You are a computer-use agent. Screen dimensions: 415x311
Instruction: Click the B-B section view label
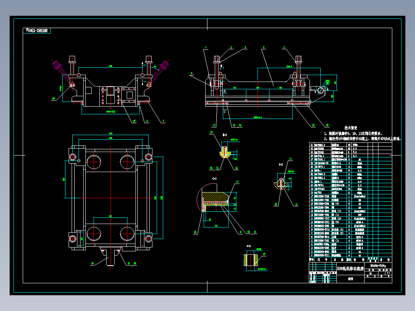click(225, 135)
